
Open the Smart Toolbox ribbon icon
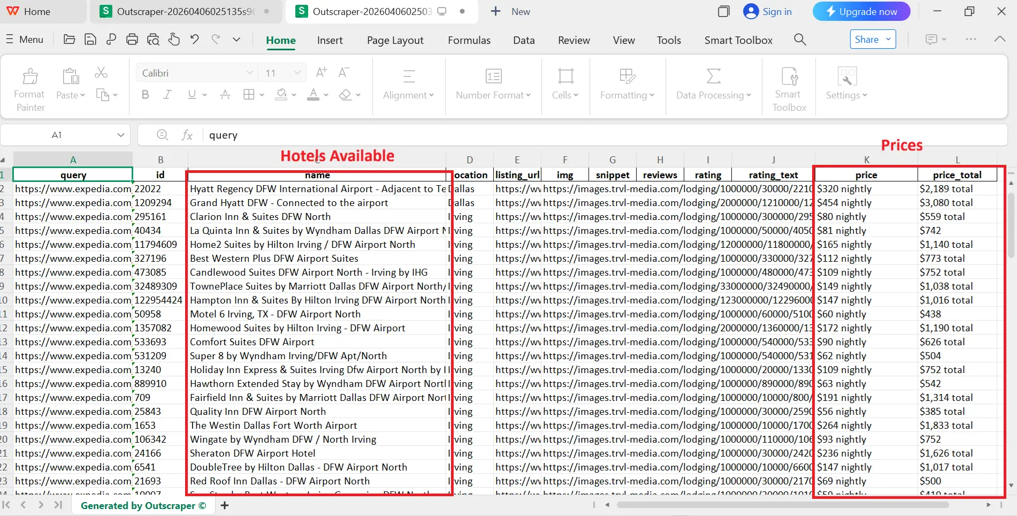pos(789,77)
